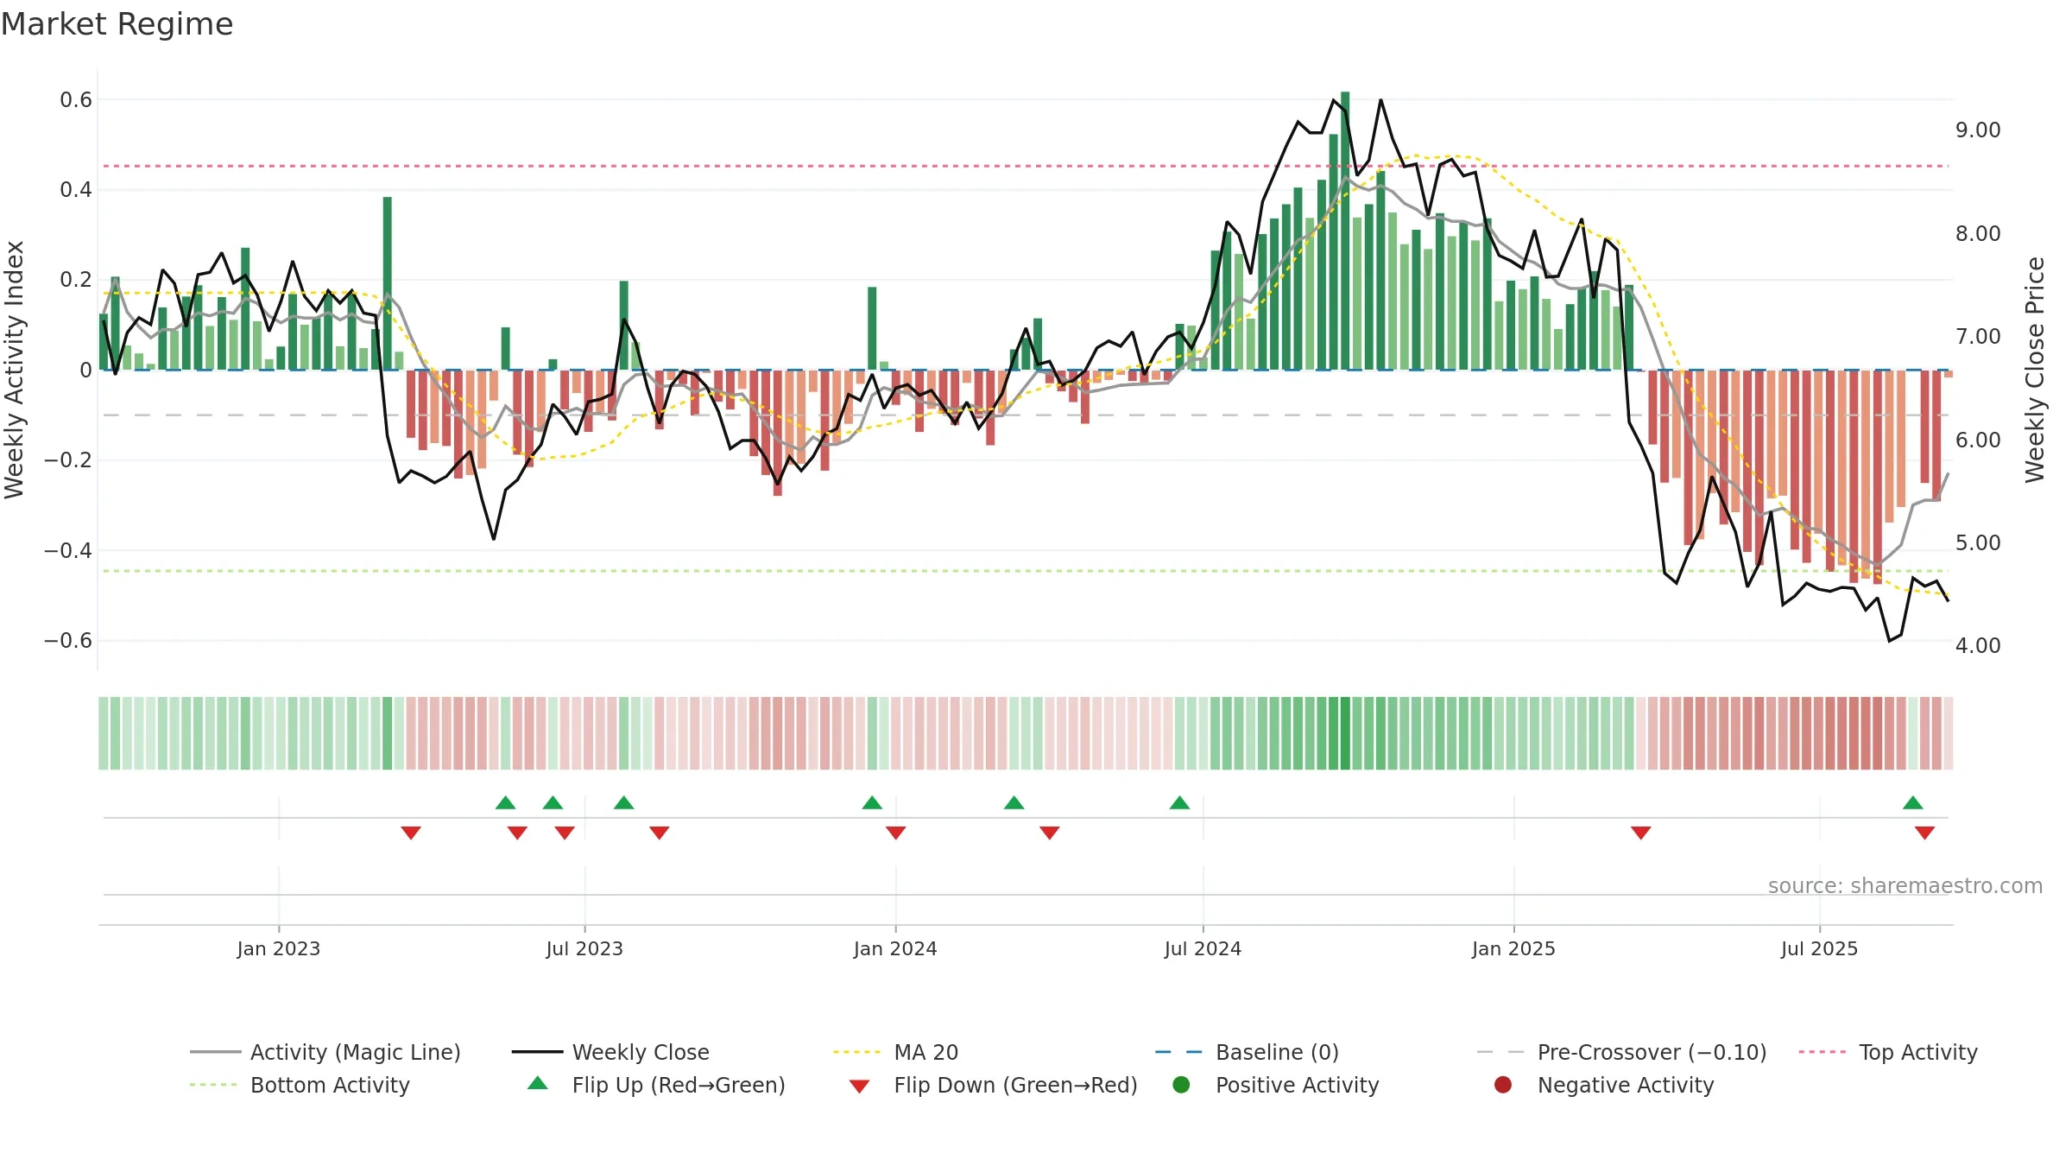Click the Bottom Activity legend entry
This screenshot has width=2072, height=1166.
coord(300,1085)
